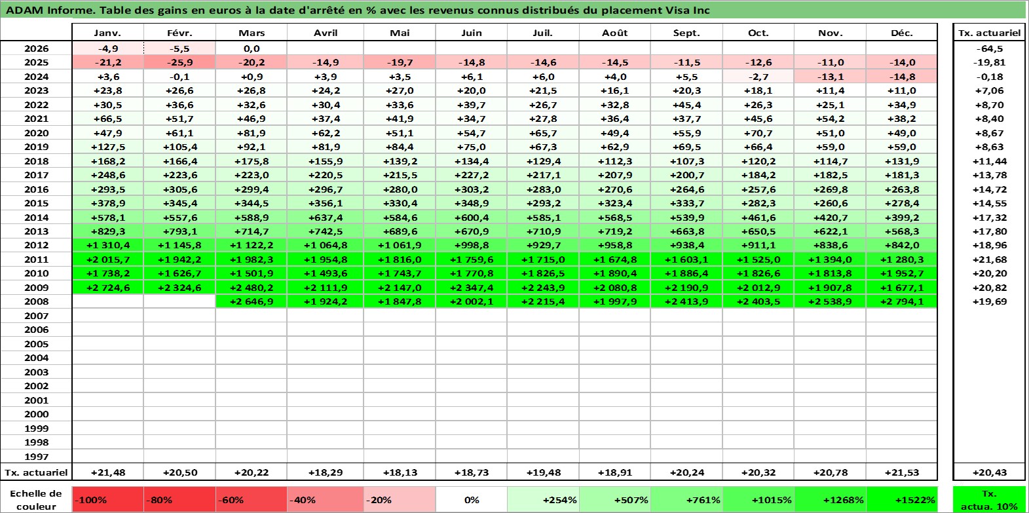Click the +761% green color scale swatch
Viewport: 1029px width, 513px height.
tap(686, 499)
